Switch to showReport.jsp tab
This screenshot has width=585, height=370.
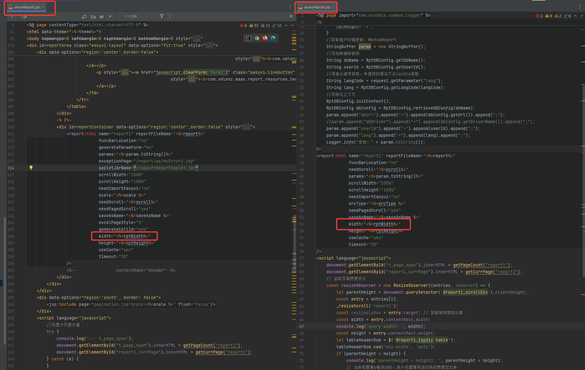(x=27, y=7)
